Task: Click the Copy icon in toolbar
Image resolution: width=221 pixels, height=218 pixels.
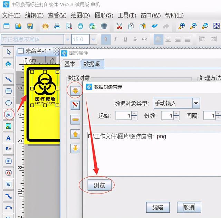Action: point(131,26)
